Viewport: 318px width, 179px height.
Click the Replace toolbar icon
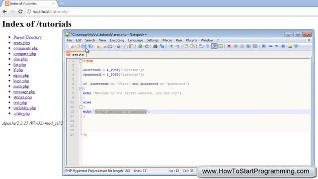point(162,46)
